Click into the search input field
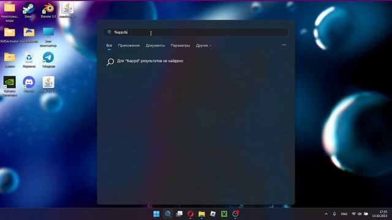 click(x=196, y=32)
